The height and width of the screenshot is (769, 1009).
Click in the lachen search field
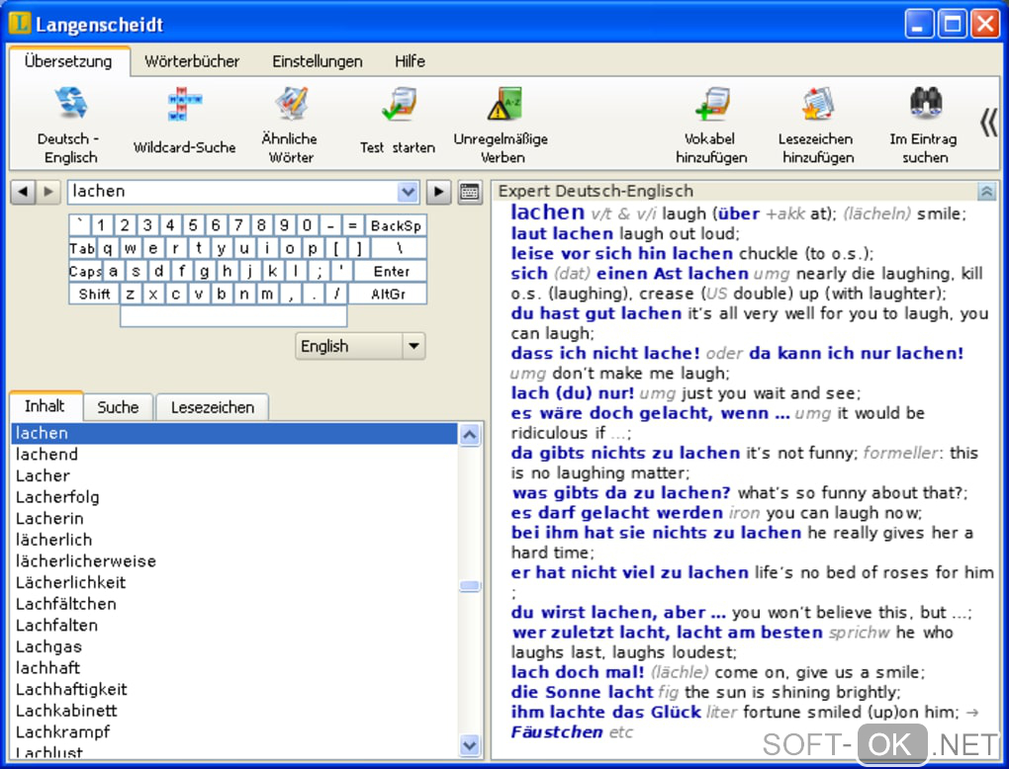pos(231,192)
